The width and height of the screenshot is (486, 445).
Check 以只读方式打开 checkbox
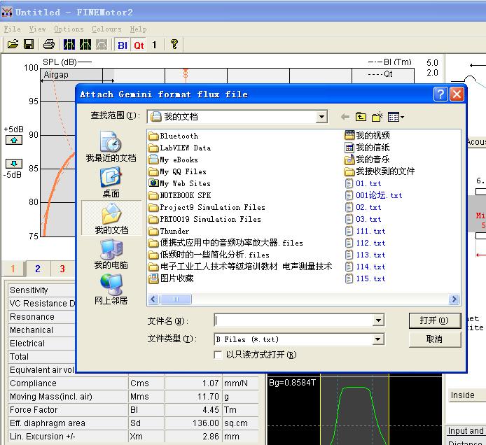tap(218, 355)
